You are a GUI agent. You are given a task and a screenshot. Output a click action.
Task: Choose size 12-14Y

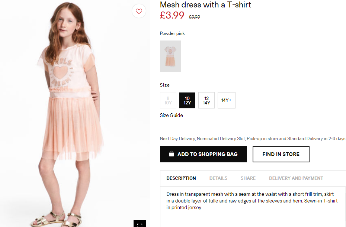click(206, 100)
